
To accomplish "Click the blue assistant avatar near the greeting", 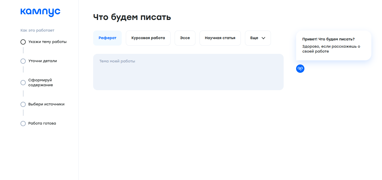I will (x=300, y=69).
